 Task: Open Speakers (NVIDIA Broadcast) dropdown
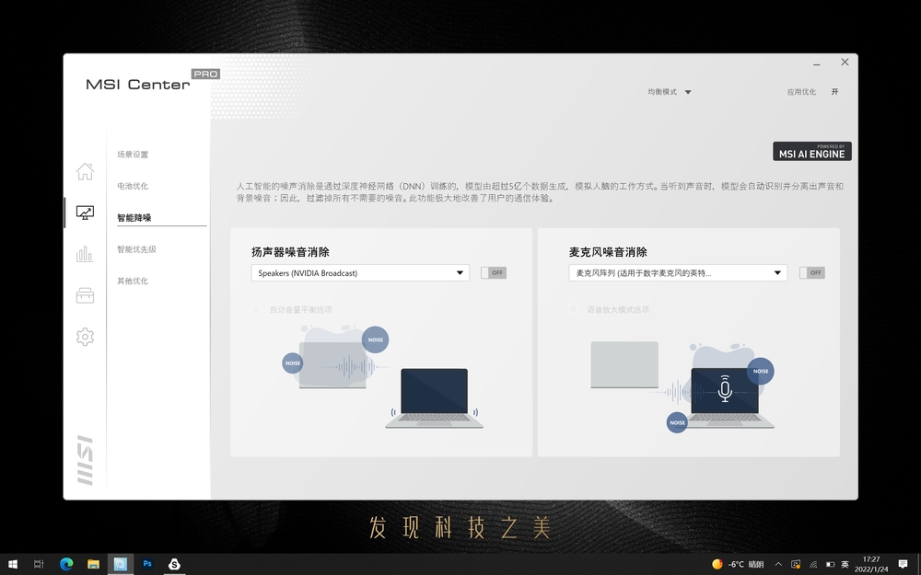coord(360,273)
